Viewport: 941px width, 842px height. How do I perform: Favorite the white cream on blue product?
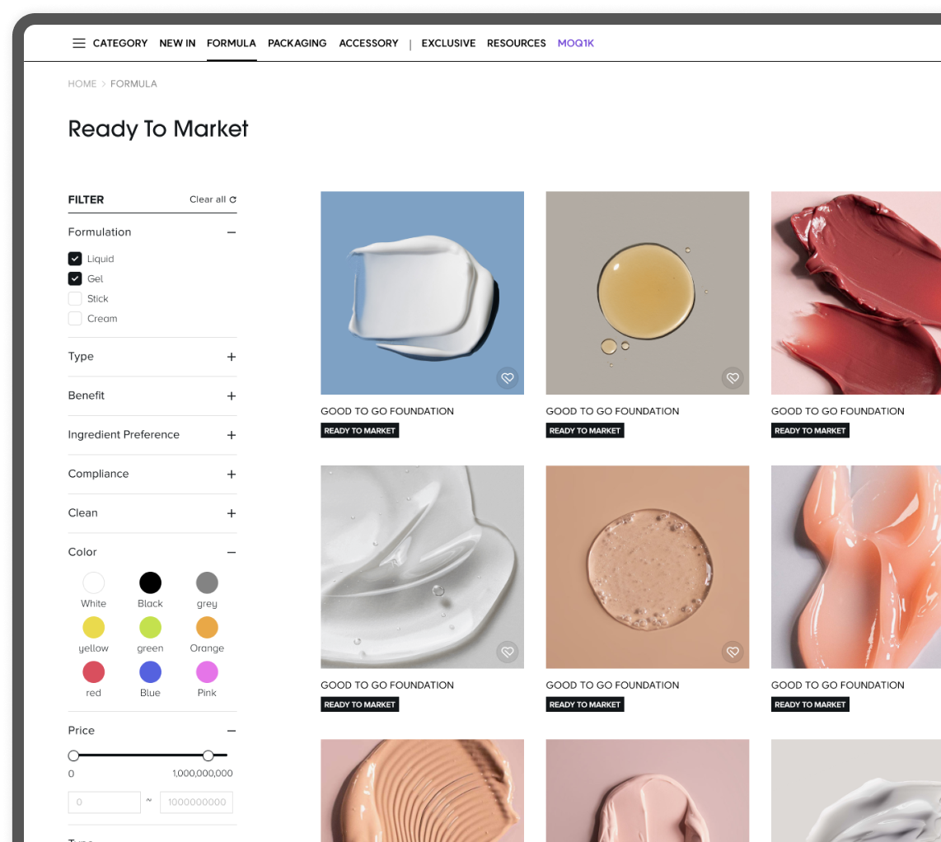[x=508, y=378]
